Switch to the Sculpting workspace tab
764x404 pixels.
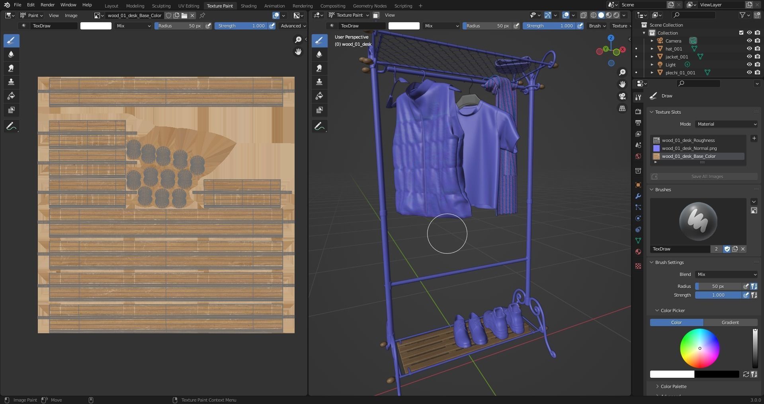coord(161,6)
